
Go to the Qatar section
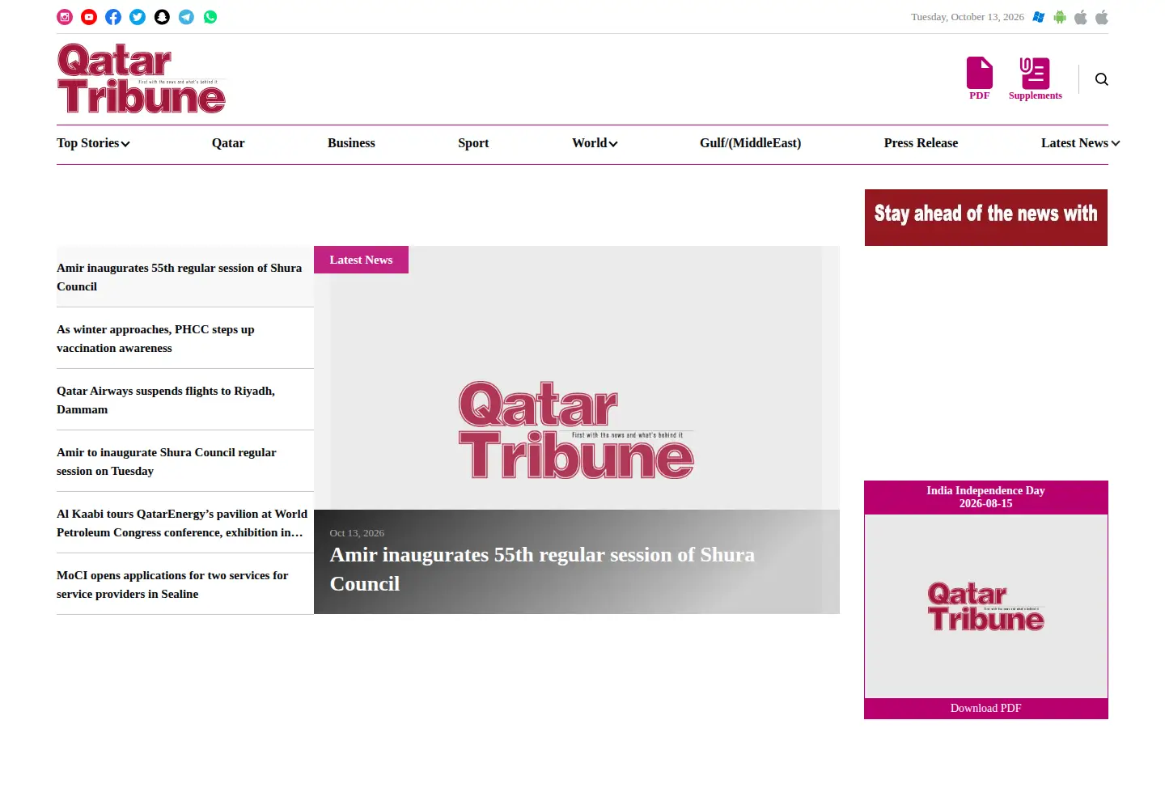click(228, 143)
